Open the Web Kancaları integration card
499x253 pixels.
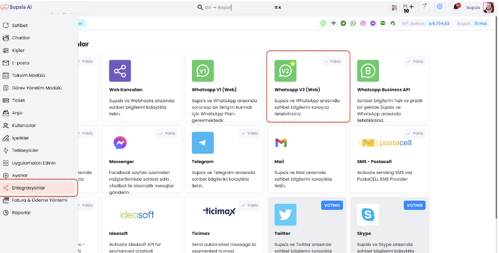click(142, 87)
